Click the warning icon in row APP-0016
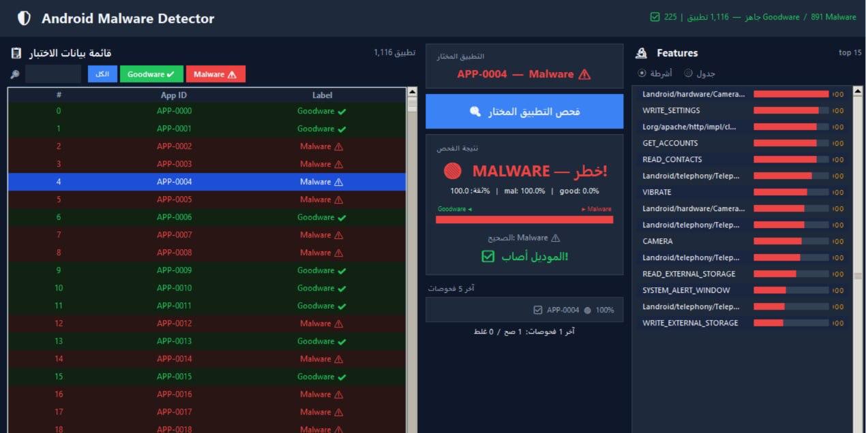 (338, 394)
